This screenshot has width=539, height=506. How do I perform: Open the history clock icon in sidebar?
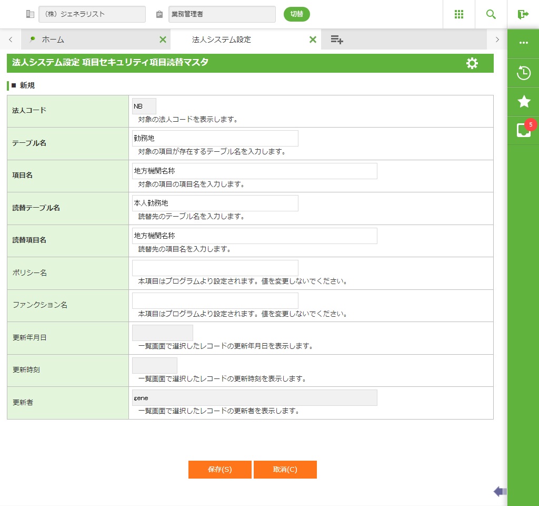click(x=523, y=73)
